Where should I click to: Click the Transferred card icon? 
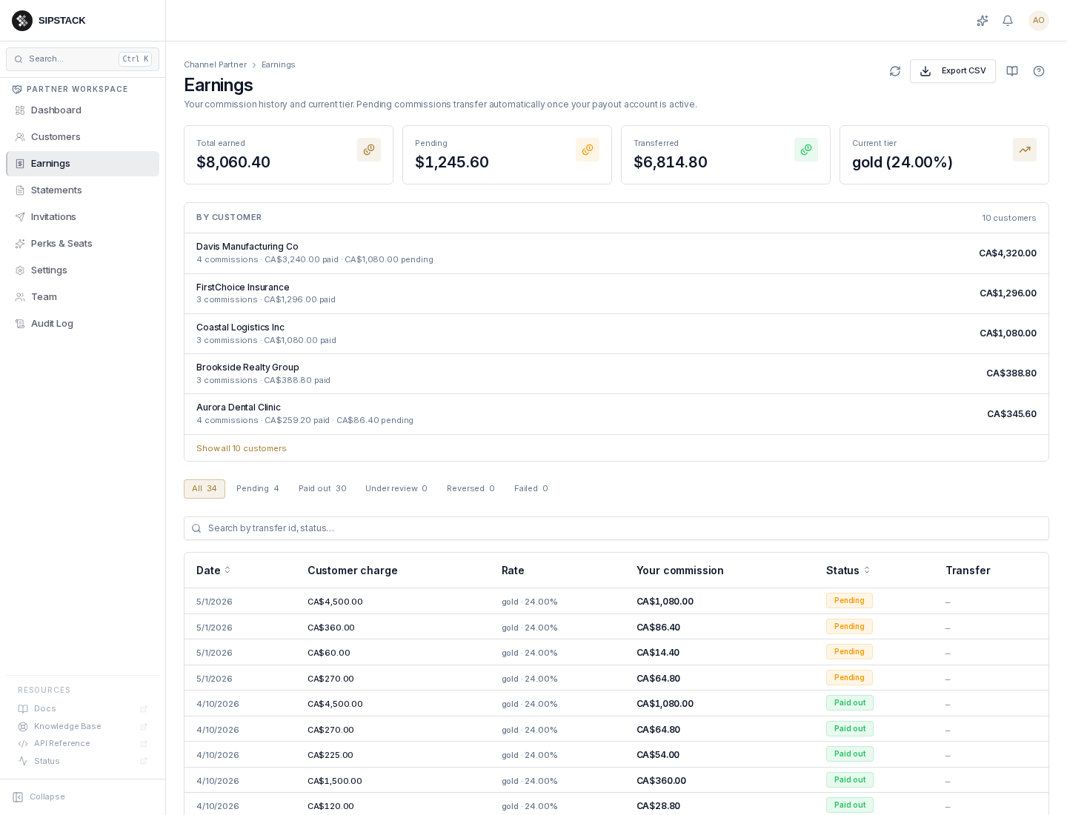click(x=806, y=150)
